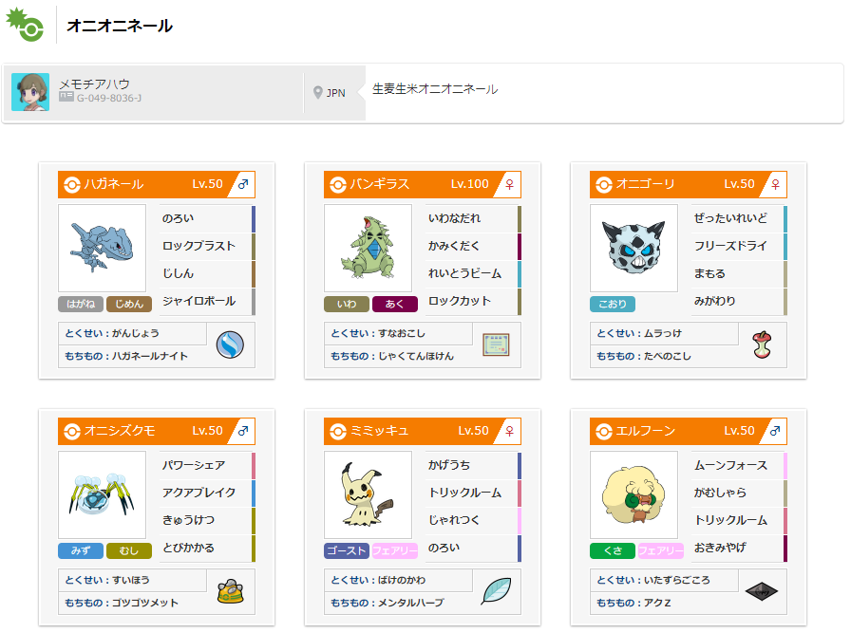Click the Poké Ball icon beside オニシズクモ name
Viewport: 851px width, 633px height.
coord(71,432)
